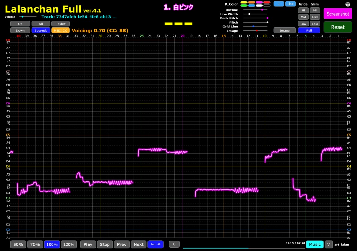The image size is (357, 251).
Task: Click the second marker labeled 40
Action: 18,36
